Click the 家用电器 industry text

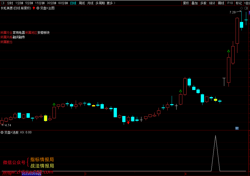[19, 33]
